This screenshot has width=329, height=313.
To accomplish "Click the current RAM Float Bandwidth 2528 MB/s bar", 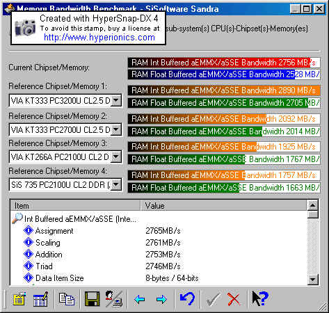I will [x=224, y=74].
